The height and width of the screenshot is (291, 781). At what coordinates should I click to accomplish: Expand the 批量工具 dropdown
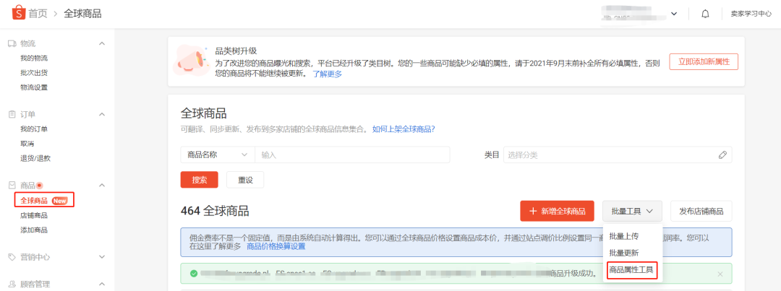point(631,211)
